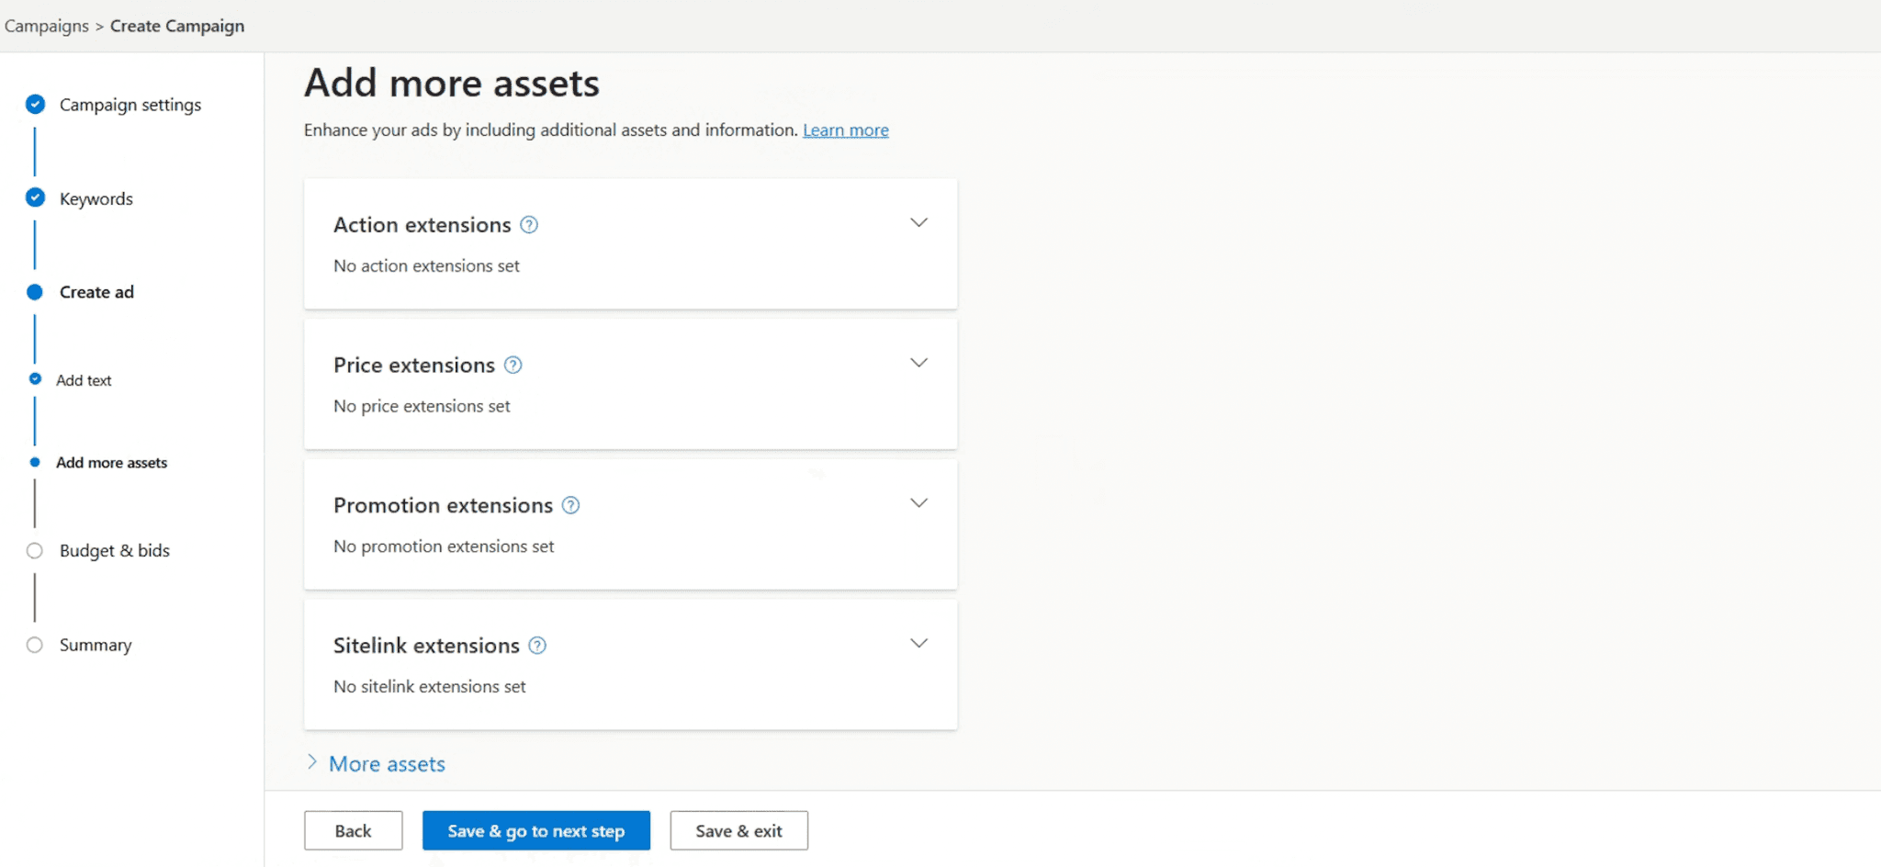Click the Add text step checkmark
1881x867 pixels.
(35, 379)
